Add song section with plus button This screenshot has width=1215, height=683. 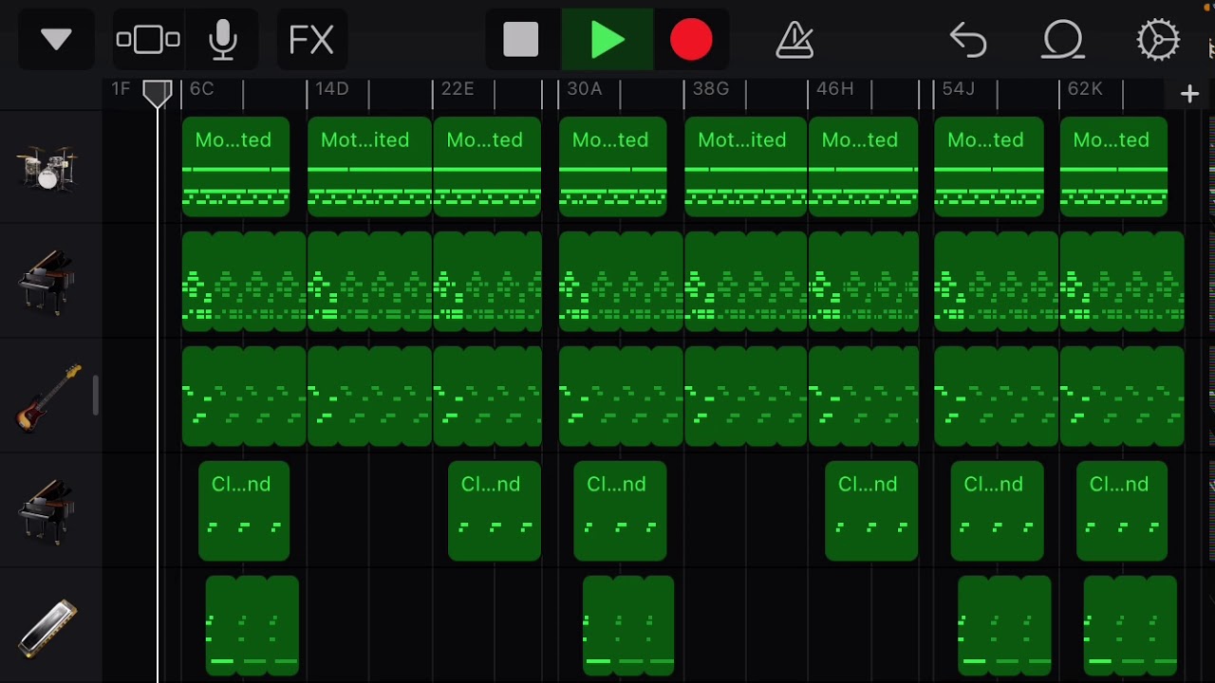click(1189, 93)
